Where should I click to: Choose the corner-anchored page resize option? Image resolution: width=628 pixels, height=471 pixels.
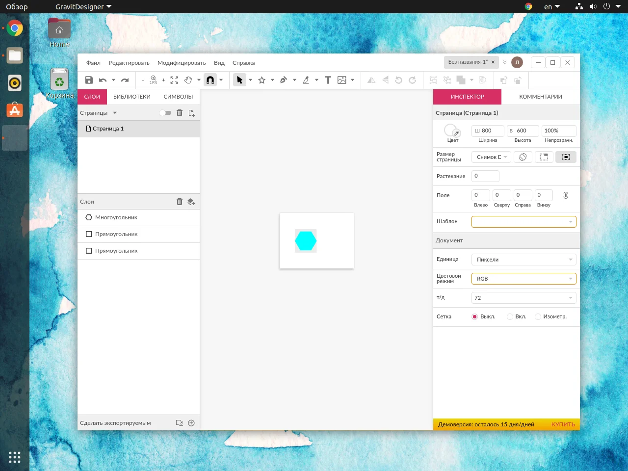(x=544, y=157)
